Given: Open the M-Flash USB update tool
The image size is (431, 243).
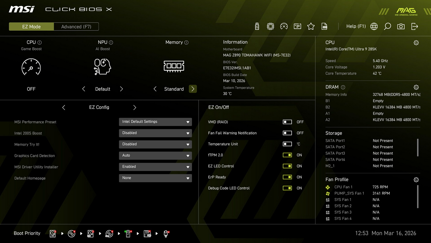Looking at the screenshot, I should [x=257, y=26].
